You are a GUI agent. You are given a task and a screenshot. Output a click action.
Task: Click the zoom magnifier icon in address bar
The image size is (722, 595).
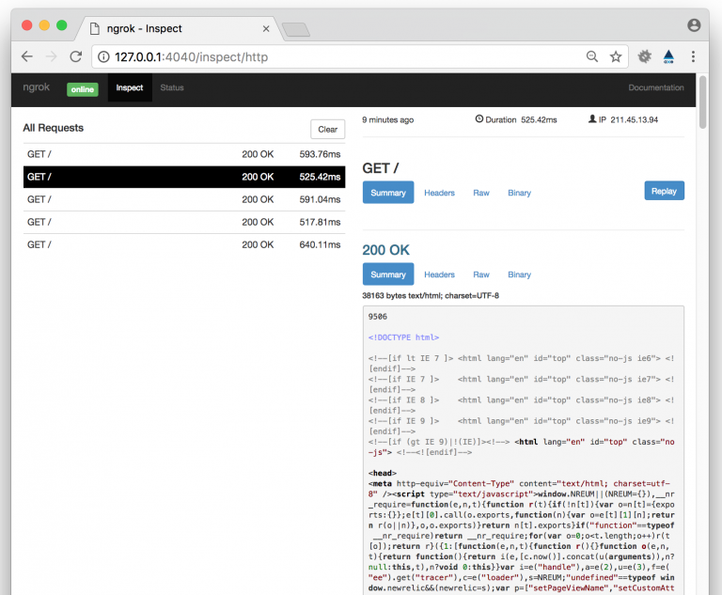pyautogui.click(x=592, y=56)
